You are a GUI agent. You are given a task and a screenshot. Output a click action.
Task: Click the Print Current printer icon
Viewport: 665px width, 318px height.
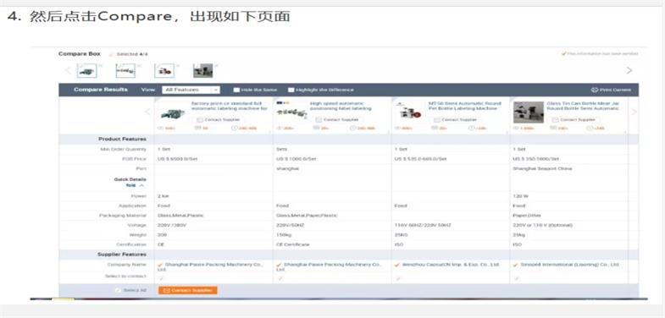594,90
